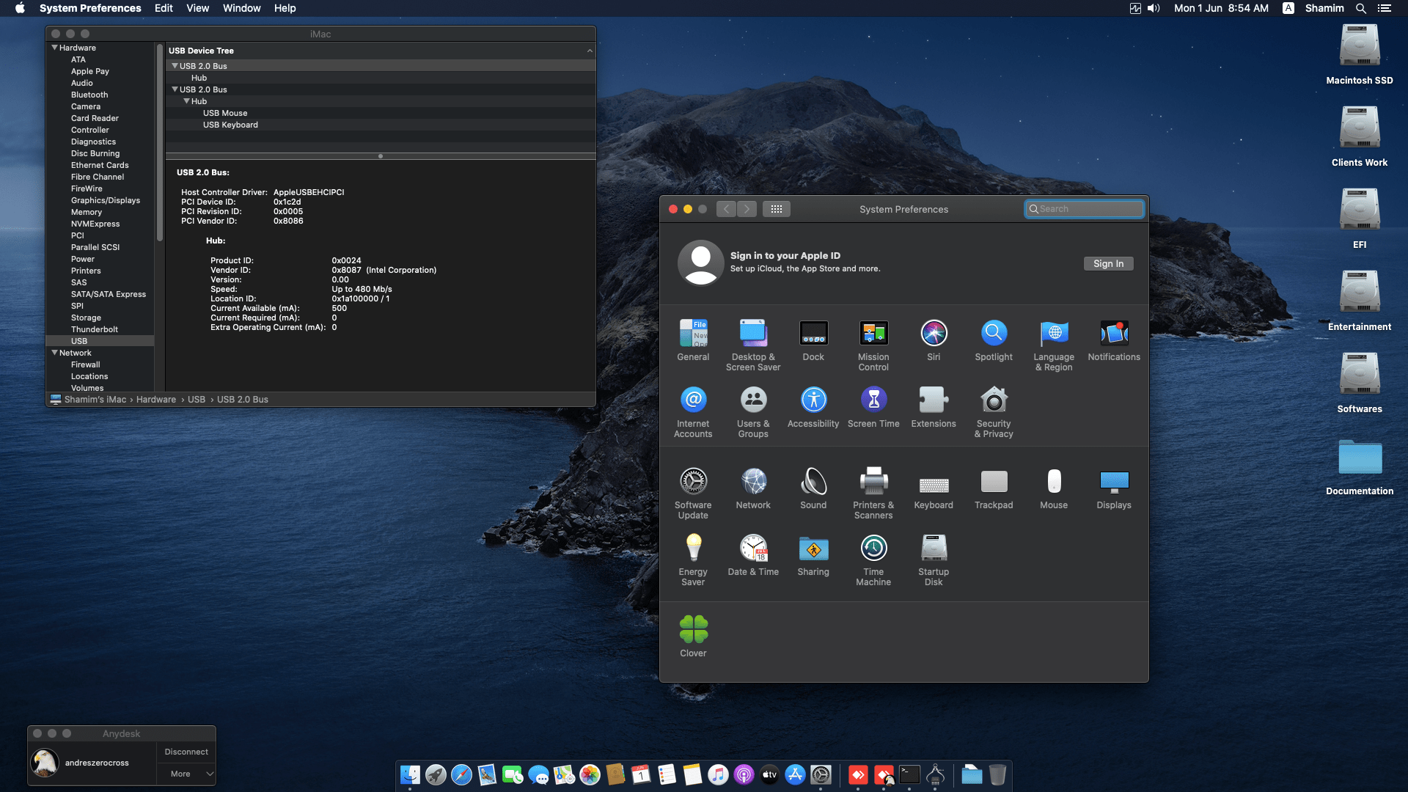Viewport: 1408px width, 792px height.
Task: Open the Edit menu
Action: pos(164,8)
